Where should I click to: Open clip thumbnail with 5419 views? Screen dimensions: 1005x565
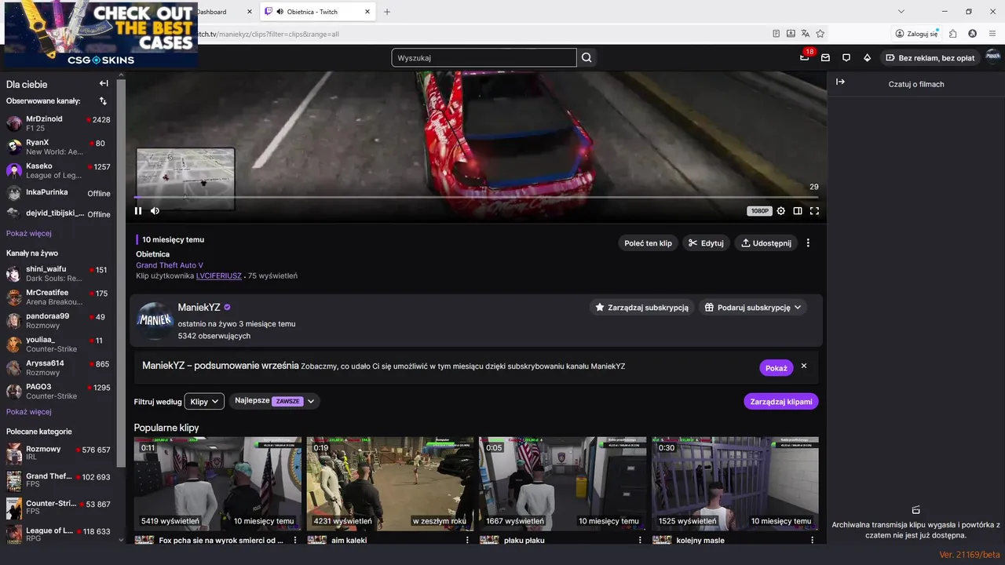click(x=217, y=483)
